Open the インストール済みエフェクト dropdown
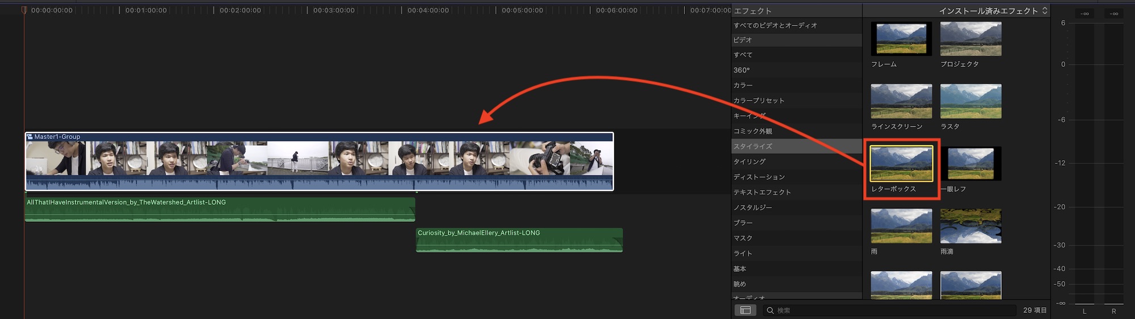This screenshot has height=319, width=1135. (x=993, y=11)
